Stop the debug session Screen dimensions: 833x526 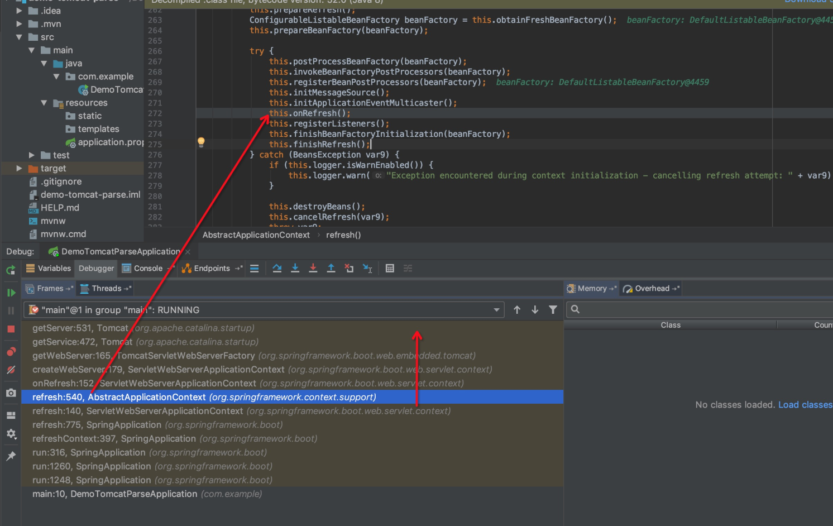click(11, 329)
